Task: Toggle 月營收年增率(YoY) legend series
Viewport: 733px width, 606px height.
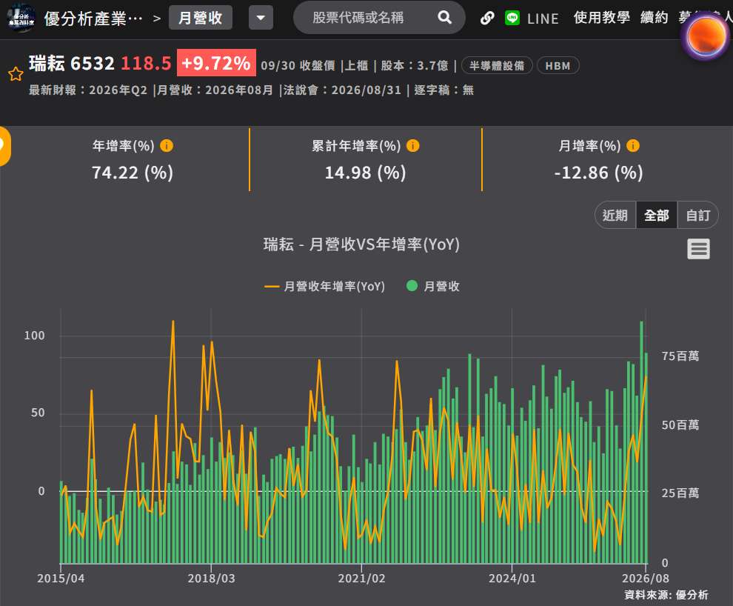Action: click(324, 286)
